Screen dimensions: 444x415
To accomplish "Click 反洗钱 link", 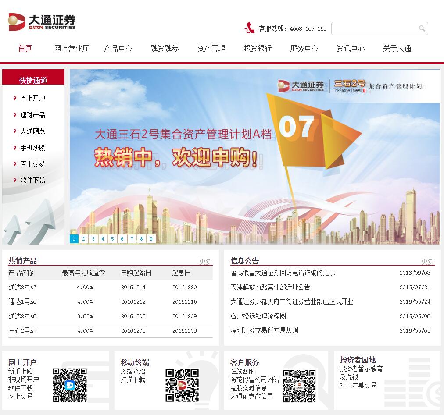I will (349, 377).
